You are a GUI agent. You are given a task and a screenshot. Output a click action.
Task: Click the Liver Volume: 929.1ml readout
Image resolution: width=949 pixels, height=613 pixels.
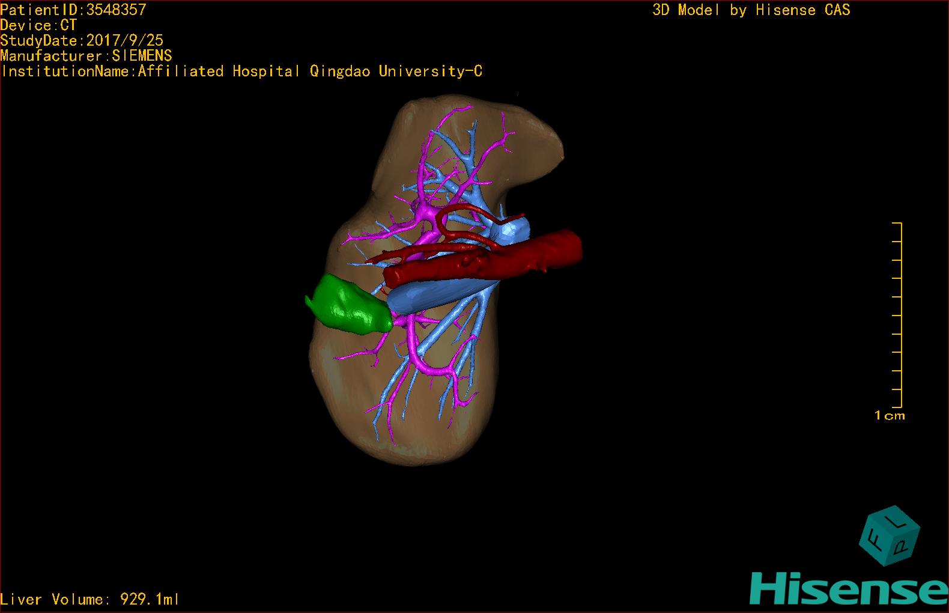90,599
